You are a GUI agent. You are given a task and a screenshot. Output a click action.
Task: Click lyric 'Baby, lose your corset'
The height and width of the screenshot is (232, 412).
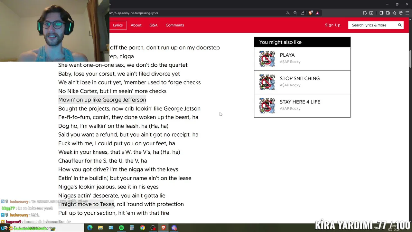pyautogui.click(x=119, y=74)
